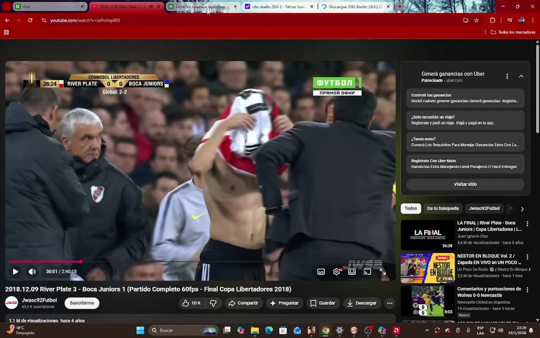The height and width of the screenshot is (338, 540).
Task: Switch to the bet365 browser tab
Action: [x=202, y=7]
